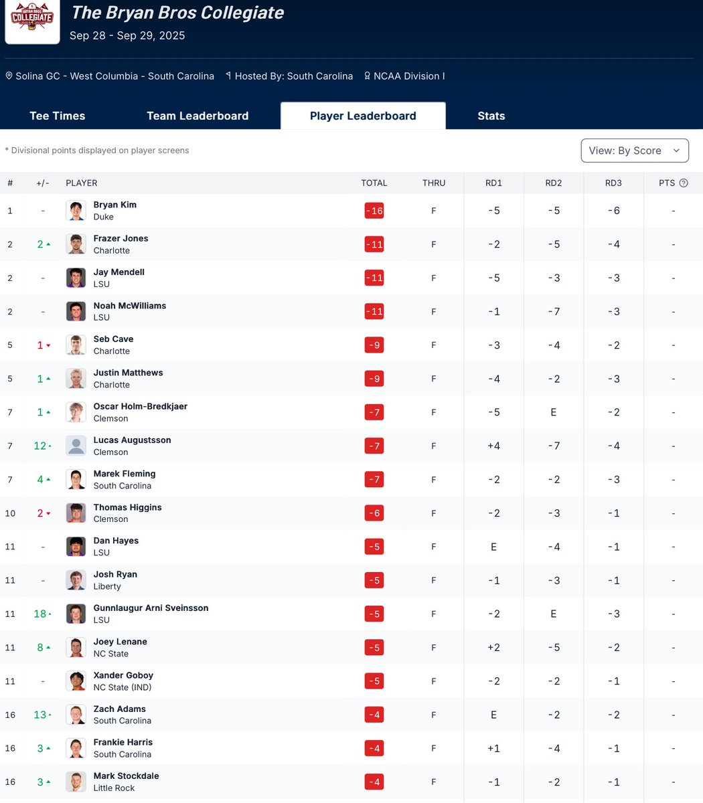Viewport: 703px width, 803px height.
Task: Select the Tee Times tab
Action: click(x=58, y=116)
